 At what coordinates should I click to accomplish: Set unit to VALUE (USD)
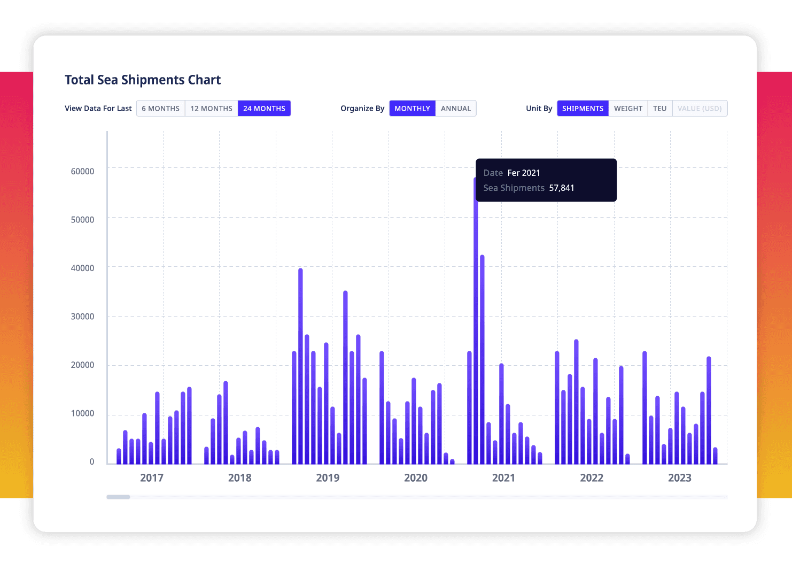700,109
